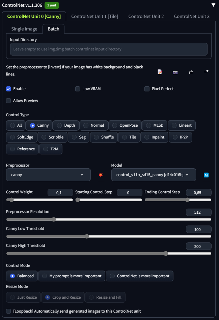Enable Loopback auto-send checkbox
Image resolution: width=219 pixels, height=320 pixels.
tap(8, 311)
